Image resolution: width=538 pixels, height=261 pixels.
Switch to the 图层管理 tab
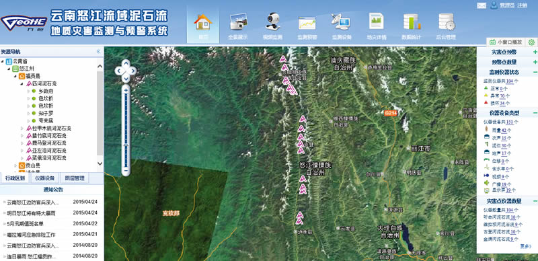[x=75, y=178]
